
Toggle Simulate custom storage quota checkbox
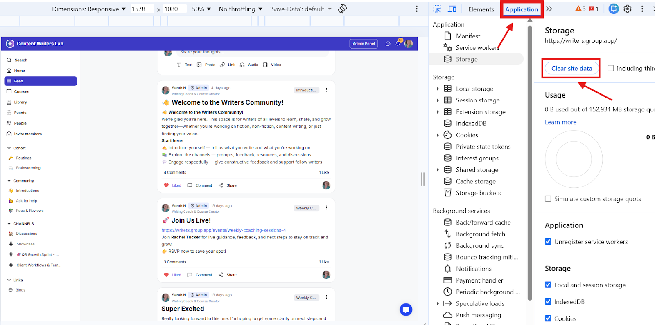click(x=548, y=199)
